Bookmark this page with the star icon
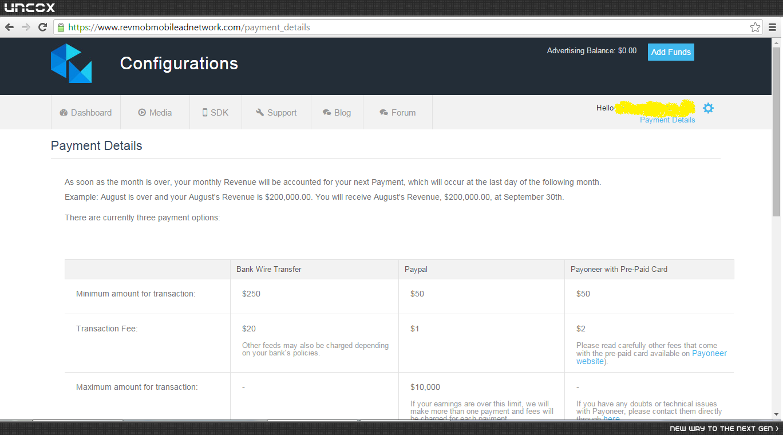783x435 pixels. pos(755,27)
